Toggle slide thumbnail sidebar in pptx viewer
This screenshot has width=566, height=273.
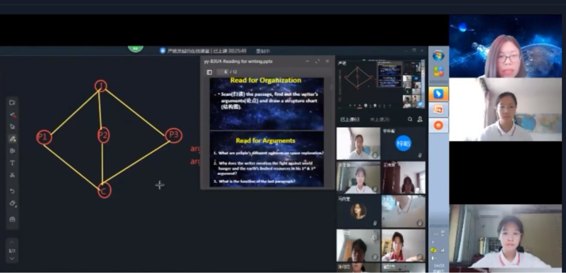pos(210,72)
